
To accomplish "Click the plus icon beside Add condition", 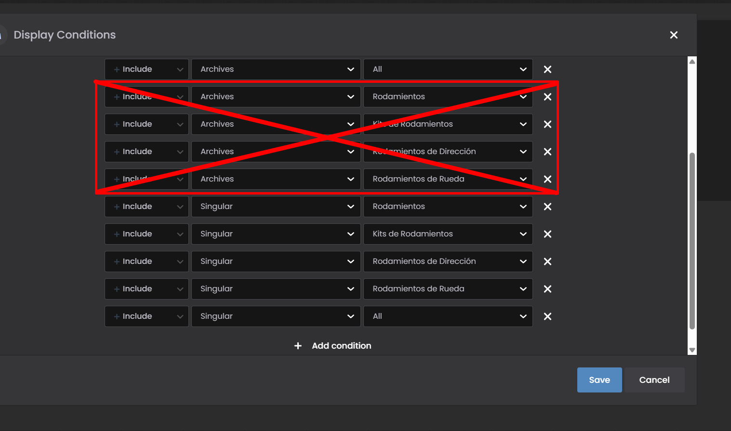I will click(298, 346).
